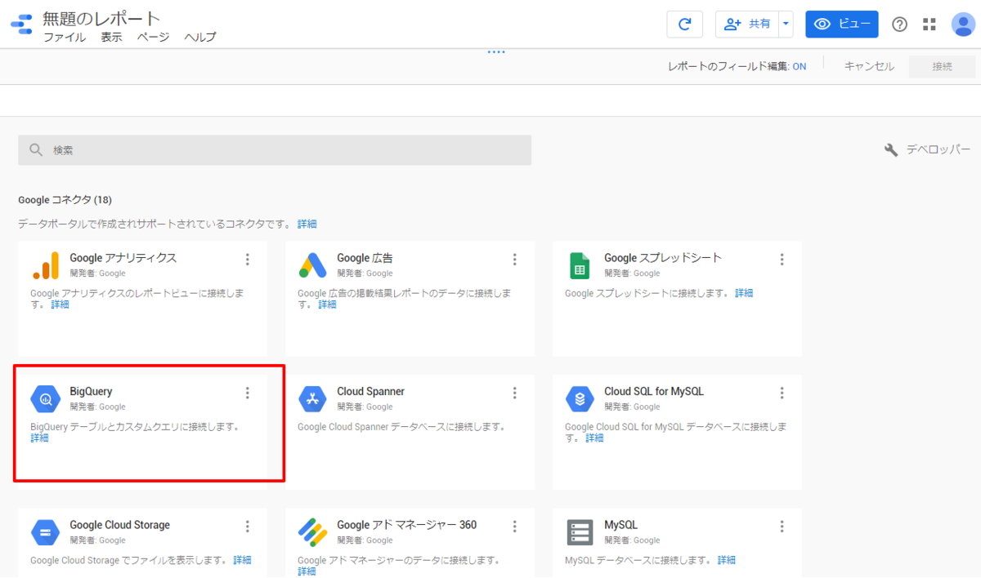Open the help question mark icon

click(x=899, y=24)
